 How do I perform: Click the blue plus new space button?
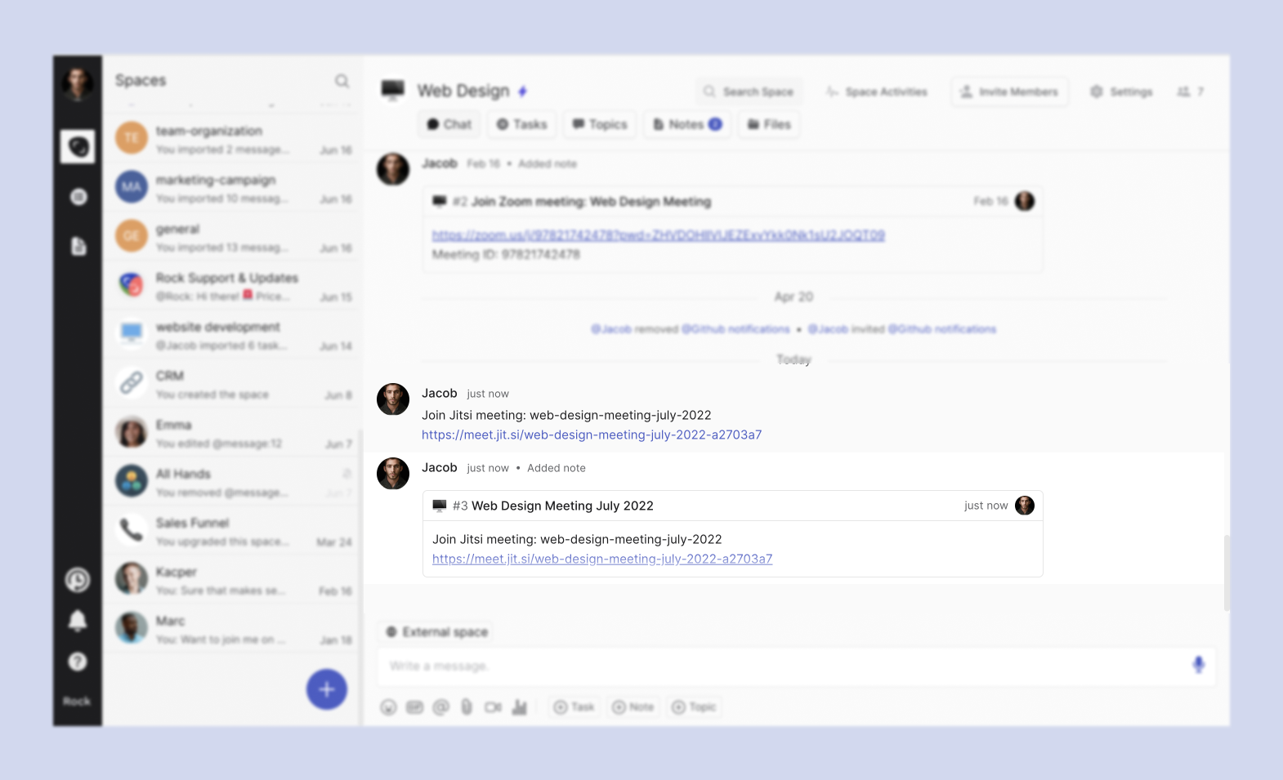(327, 689)
